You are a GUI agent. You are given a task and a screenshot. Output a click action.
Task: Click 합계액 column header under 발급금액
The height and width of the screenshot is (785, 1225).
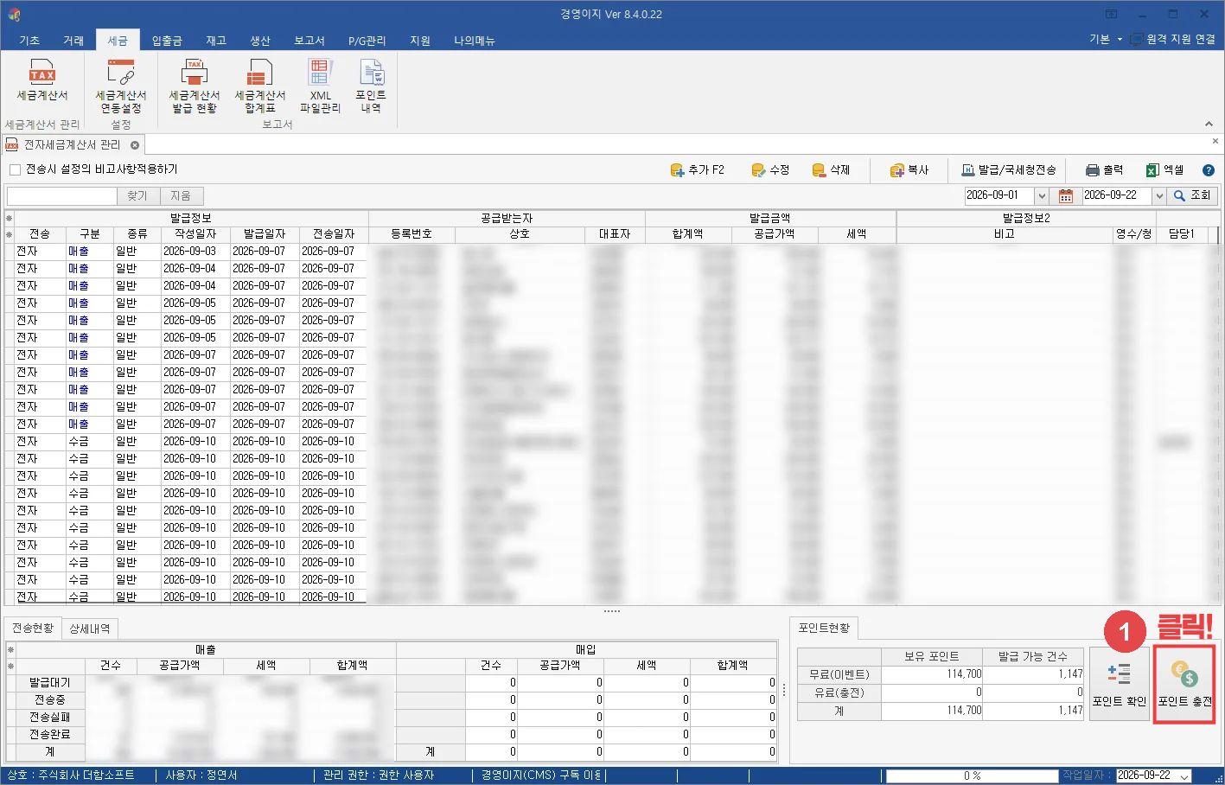point(688,234)
